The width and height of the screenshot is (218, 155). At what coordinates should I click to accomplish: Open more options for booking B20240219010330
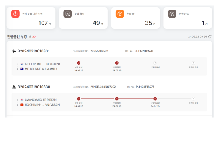[x=205, y=87]
